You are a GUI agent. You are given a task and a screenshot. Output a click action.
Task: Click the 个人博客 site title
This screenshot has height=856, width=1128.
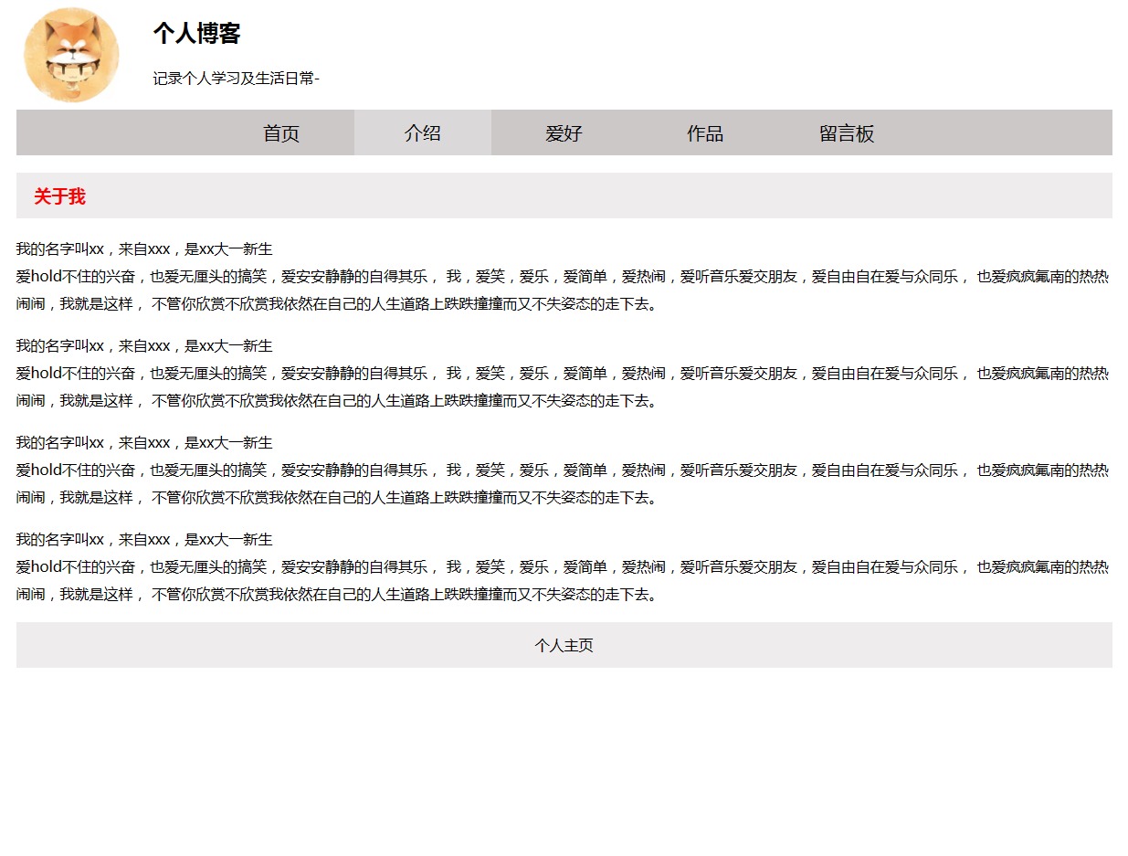(x=196, y=34)
